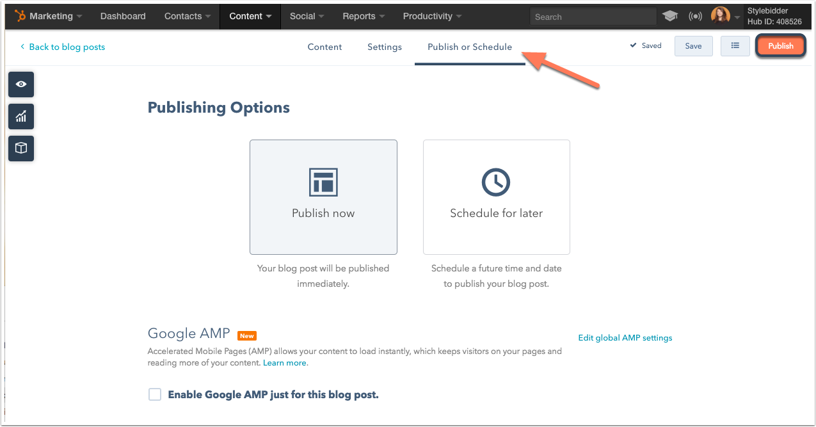
Task: Click the orange New badge
Action: coord(247,335)
